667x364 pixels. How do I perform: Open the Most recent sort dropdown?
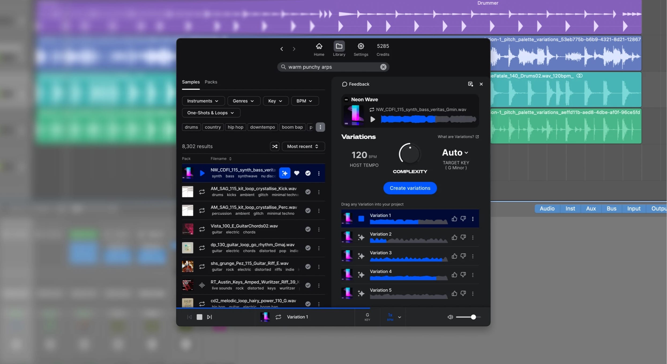[303, 146]
